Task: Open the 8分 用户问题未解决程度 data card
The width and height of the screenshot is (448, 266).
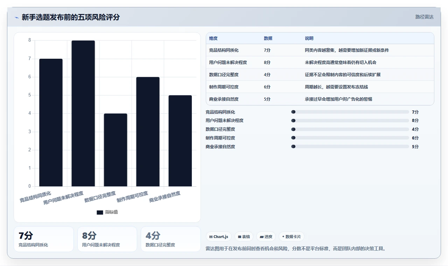Action: coord(107,239)
